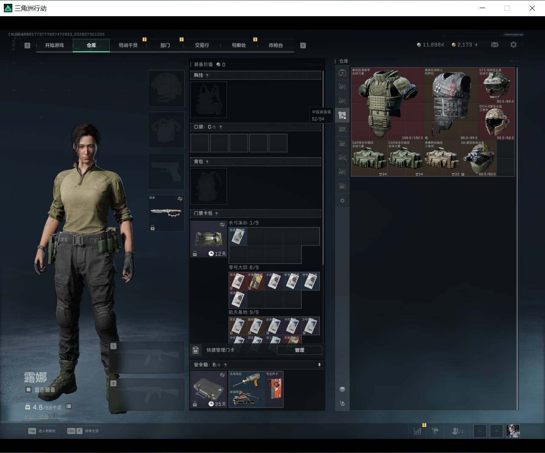The width and height of the screenshot is (545, 453).
Task: Click the 管理 button
Action: click(299, 350)
